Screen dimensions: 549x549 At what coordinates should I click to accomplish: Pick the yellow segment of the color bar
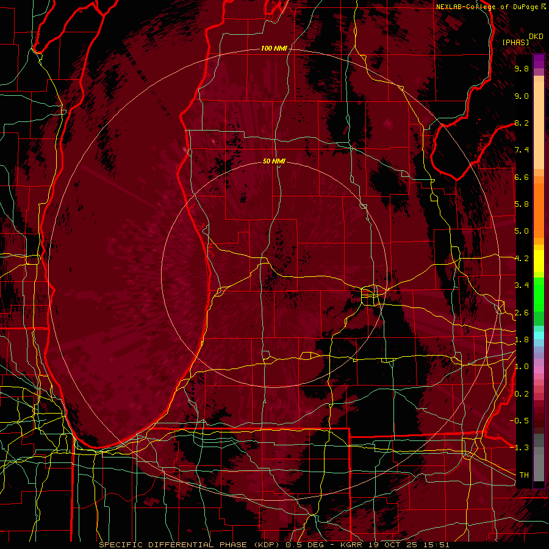pyautogui.click(x=539, y=261)
